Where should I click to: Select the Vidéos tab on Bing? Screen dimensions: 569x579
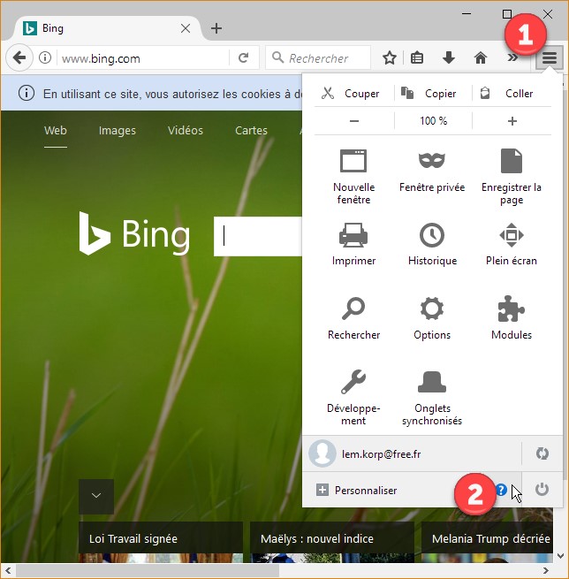[186, 130]
